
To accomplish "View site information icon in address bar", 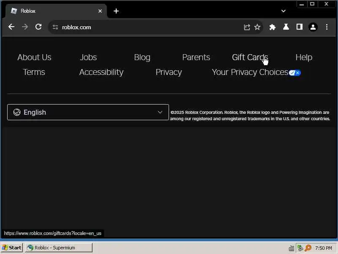I will pos(55,27).
